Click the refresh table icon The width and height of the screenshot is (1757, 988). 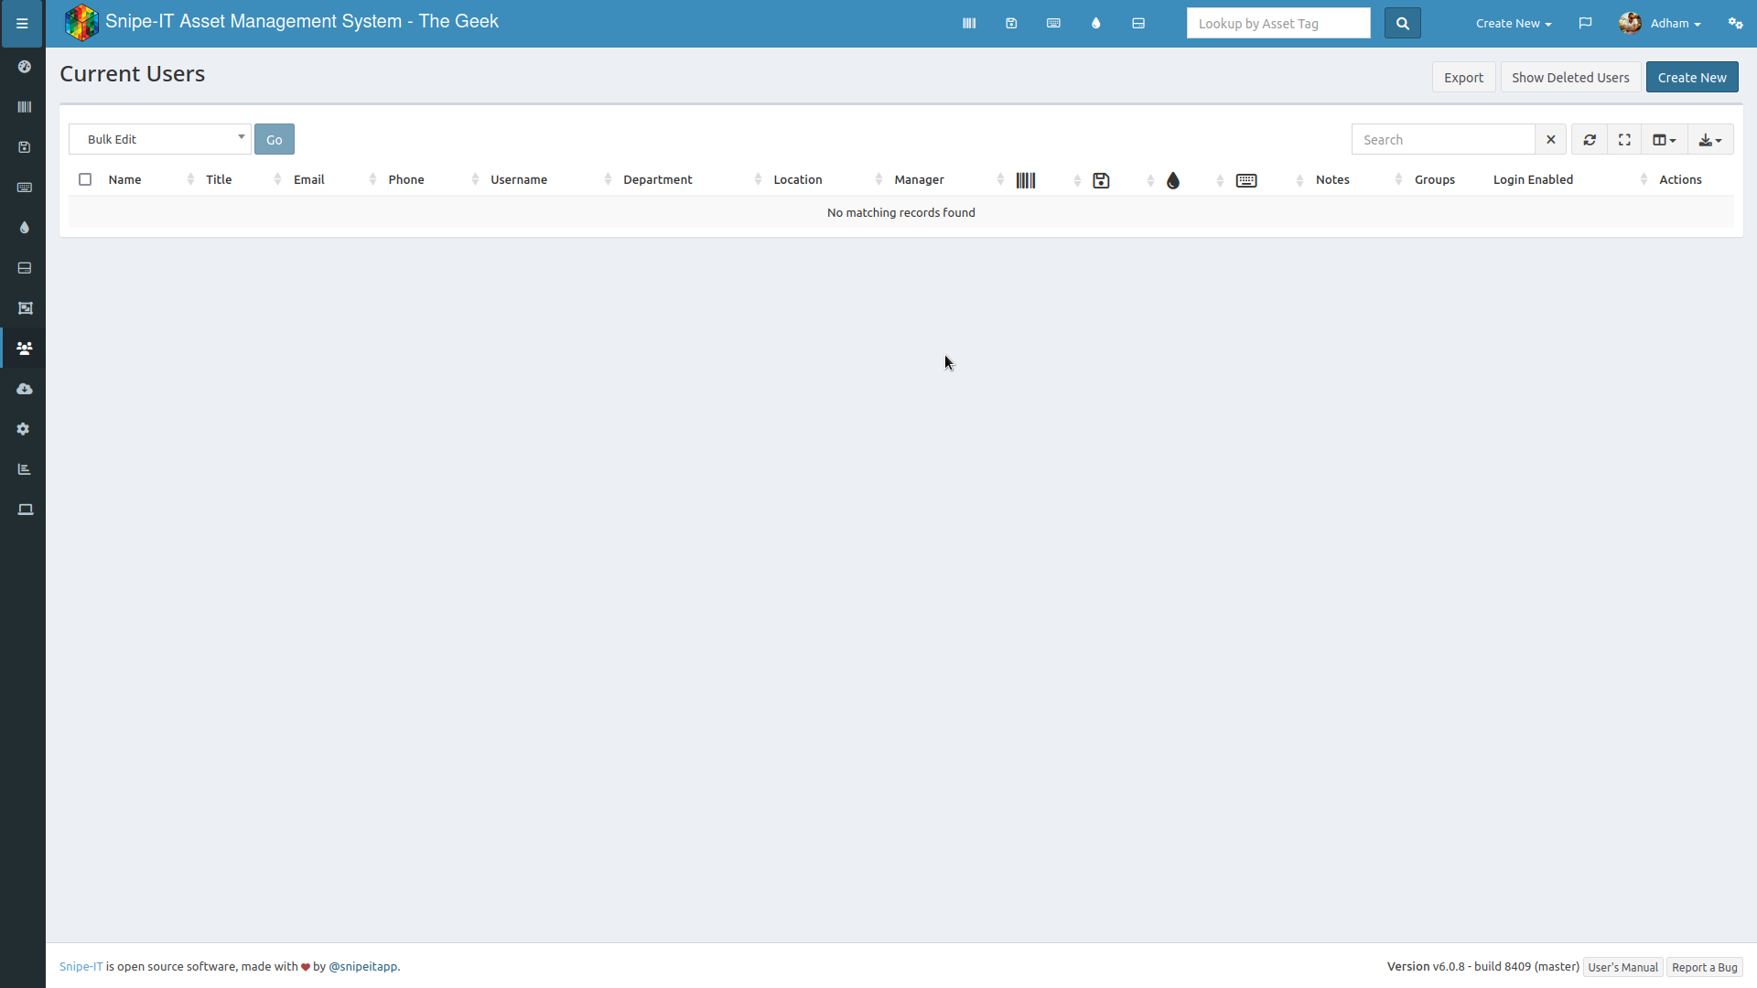click(1590, 140)
